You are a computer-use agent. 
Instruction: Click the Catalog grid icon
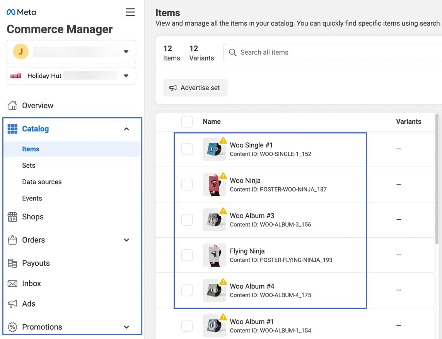pyautogui.click(x=12, y=128)
